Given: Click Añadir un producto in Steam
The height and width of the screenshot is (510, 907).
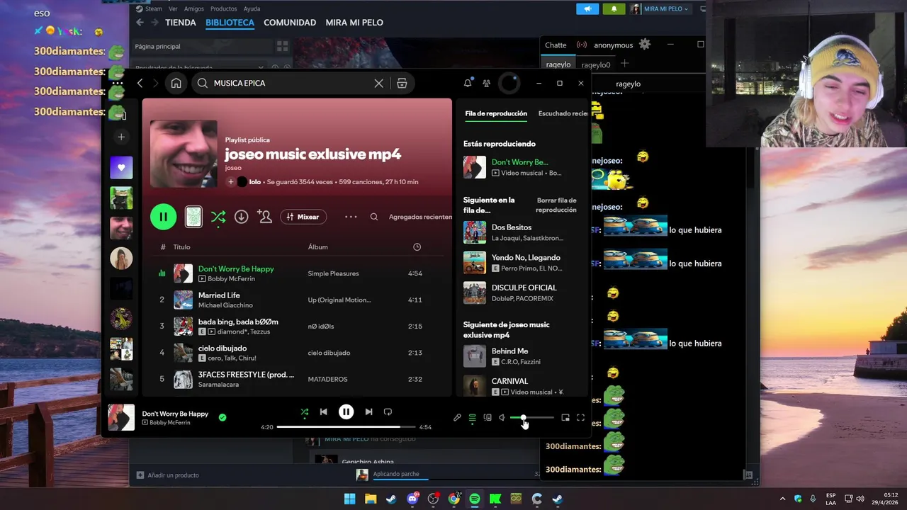Looking at the screenshot, I should tap(168, 475).
